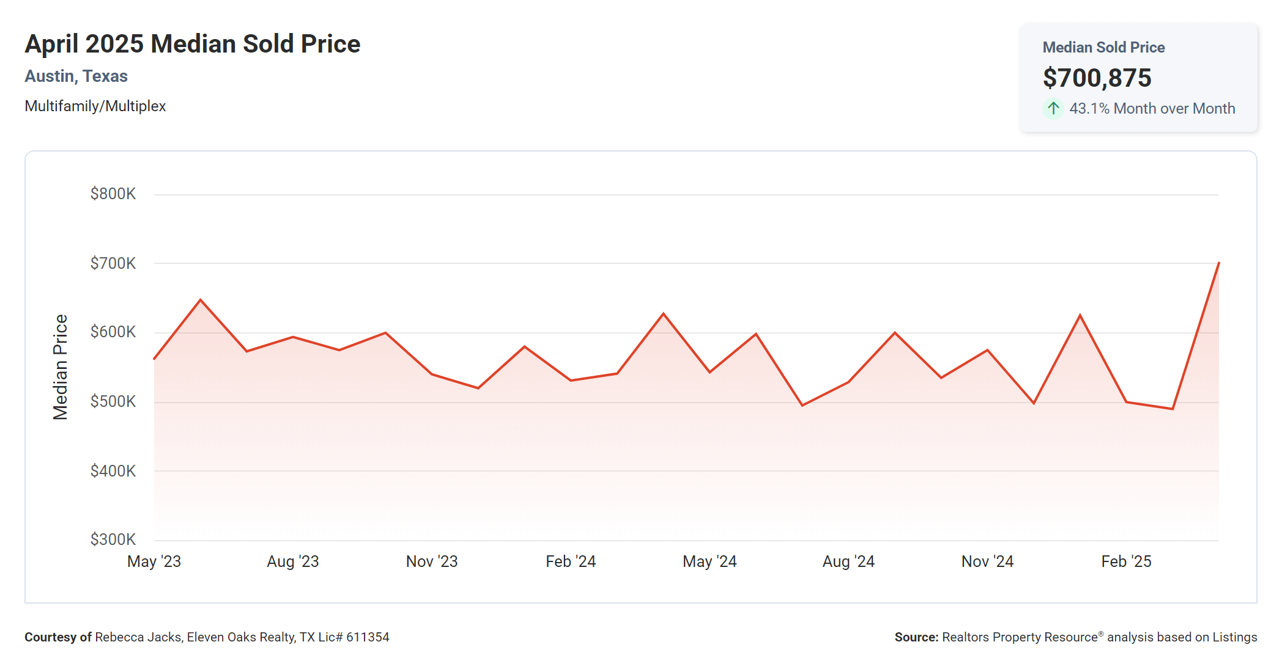Viewport: 1282px width, 672px height.
Task: Click the Feb '24 x-axis label
Action: coord(571,561)
